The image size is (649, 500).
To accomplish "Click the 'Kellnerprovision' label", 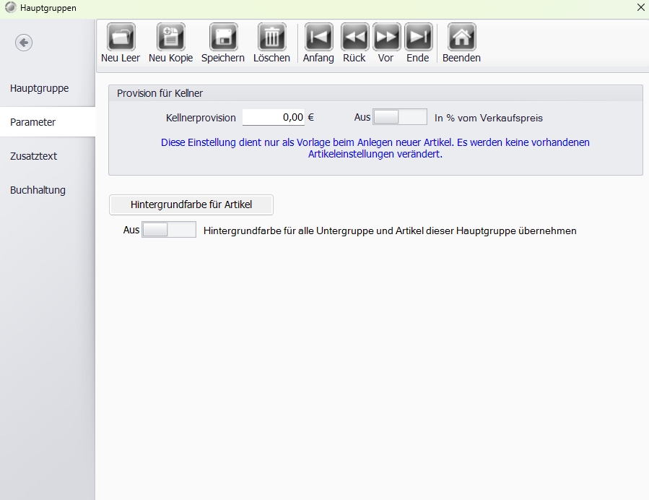I will click(x=201, y=118).
